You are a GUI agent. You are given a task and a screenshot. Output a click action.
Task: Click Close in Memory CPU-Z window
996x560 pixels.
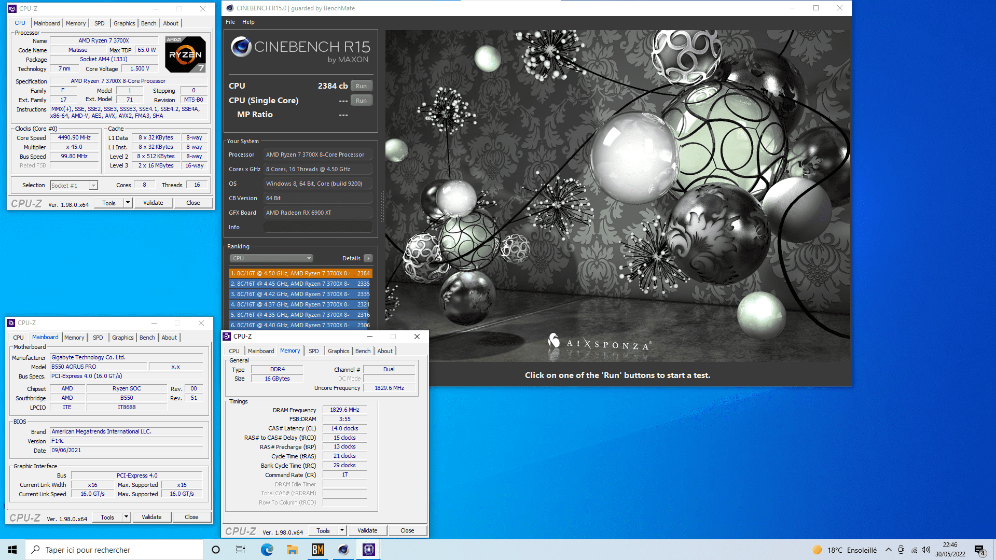click(x=407, y=530)
